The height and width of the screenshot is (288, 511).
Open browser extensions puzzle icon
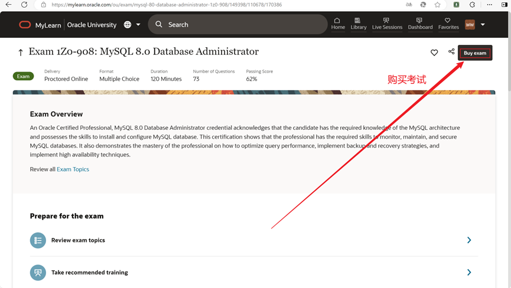[472, 5]
